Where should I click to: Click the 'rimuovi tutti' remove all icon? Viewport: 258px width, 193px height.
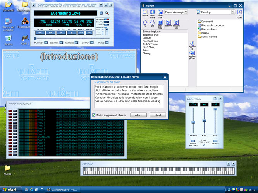(176, 24)
